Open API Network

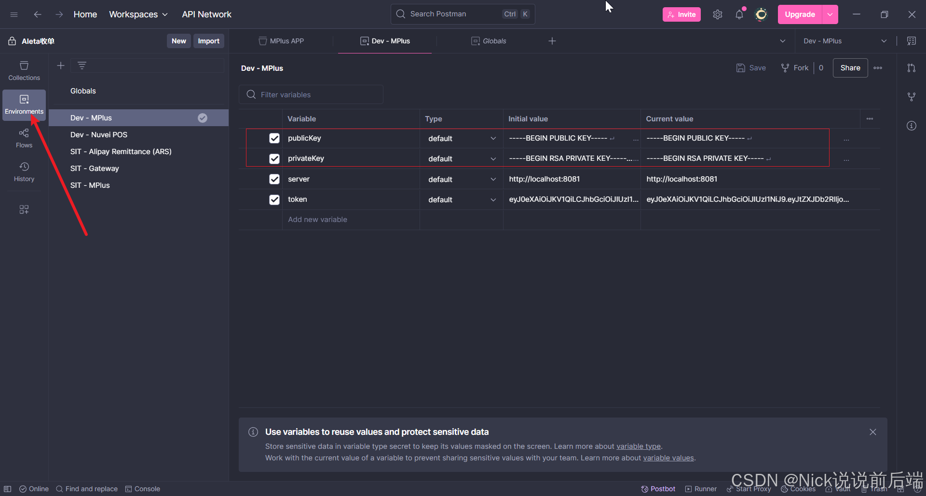coord(206,14)
